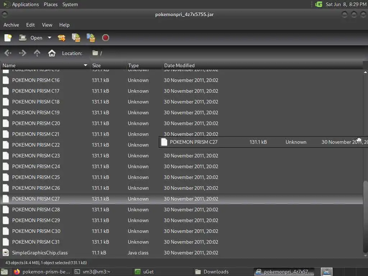
Task: Select file POKEMON PRISM C25
Action: 181,178
